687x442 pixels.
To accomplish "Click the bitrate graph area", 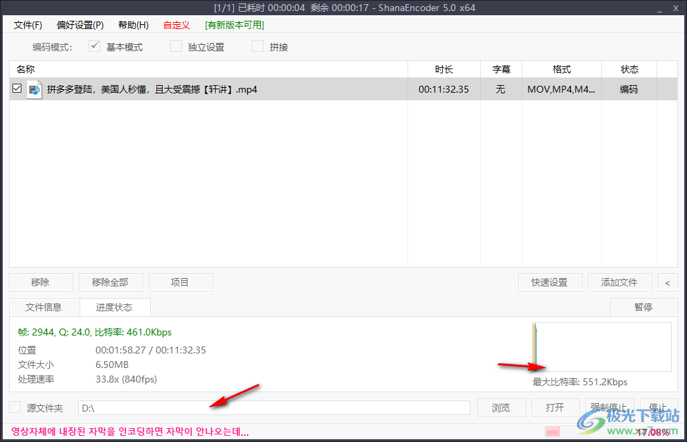I will coord(602,347).
